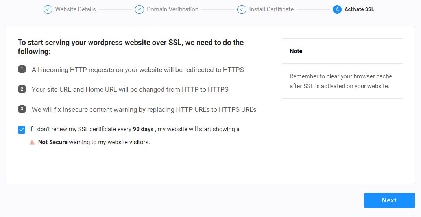Click the serving wordpress website over SSL heading

[x=131, y=47]
